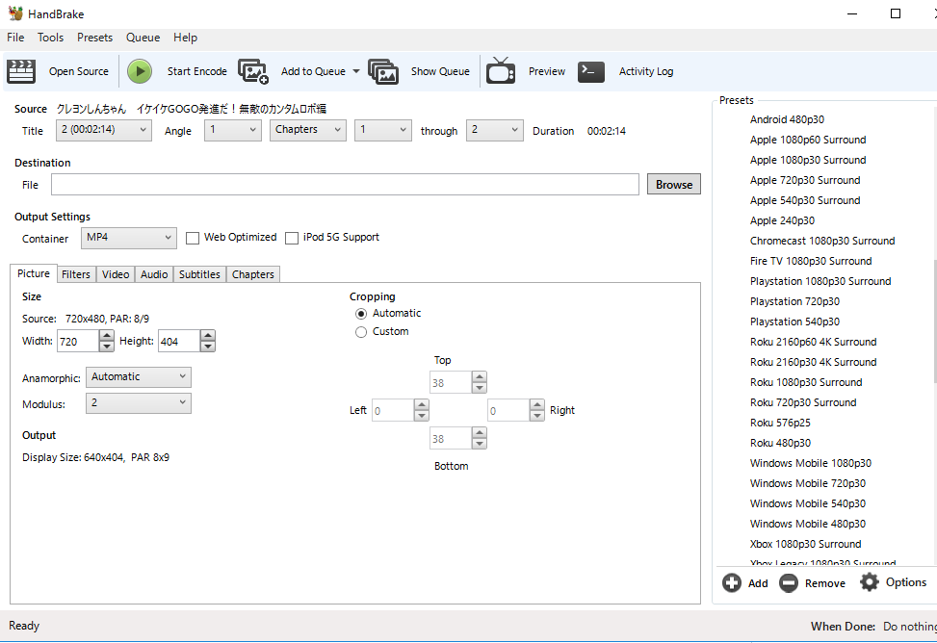Click the Open Source clapperboard icon

(21, 71)
